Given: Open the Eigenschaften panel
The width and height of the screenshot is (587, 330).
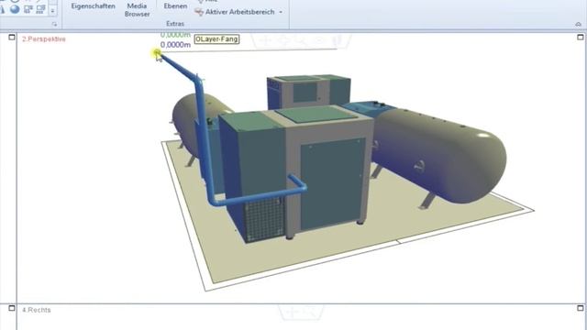Looking at the screenshot, I should (94, 6).
